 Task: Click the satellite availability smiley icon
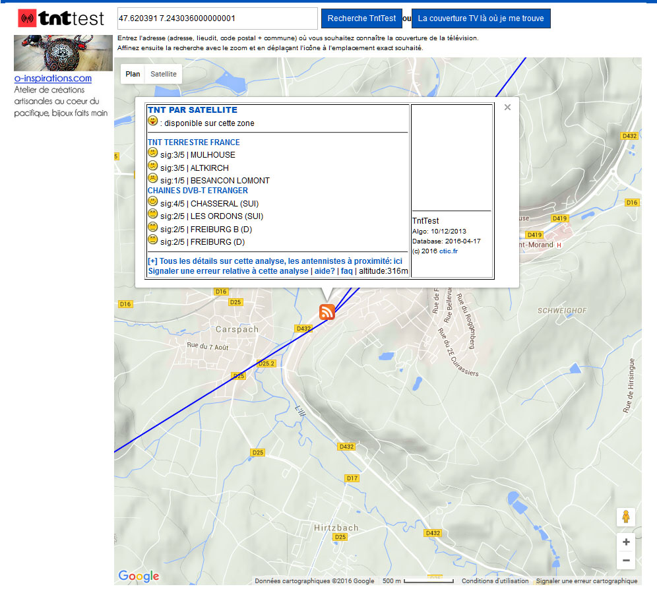click(x=152, y=121)
